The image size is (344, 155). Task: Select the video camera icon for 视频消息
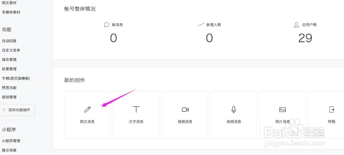click(185, 110)
